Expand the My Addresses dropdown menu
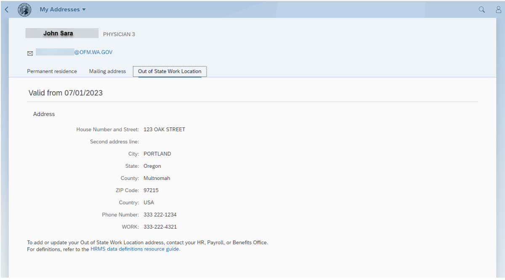The width and height of the screenshot is (505, 280). [62, 9]
